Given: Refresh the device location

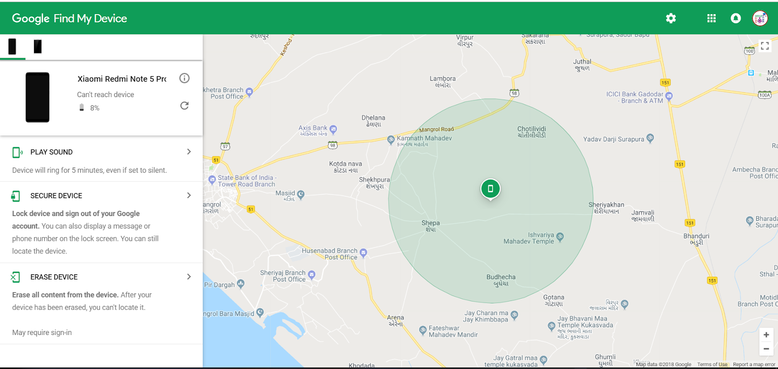Looking at the screenshot, I should click(184, 105).
